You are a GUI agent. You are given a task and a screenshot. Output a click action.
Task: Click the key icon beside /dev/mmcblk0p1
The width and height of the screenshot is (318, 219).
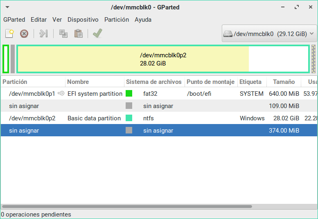click(x=61, y=93)
